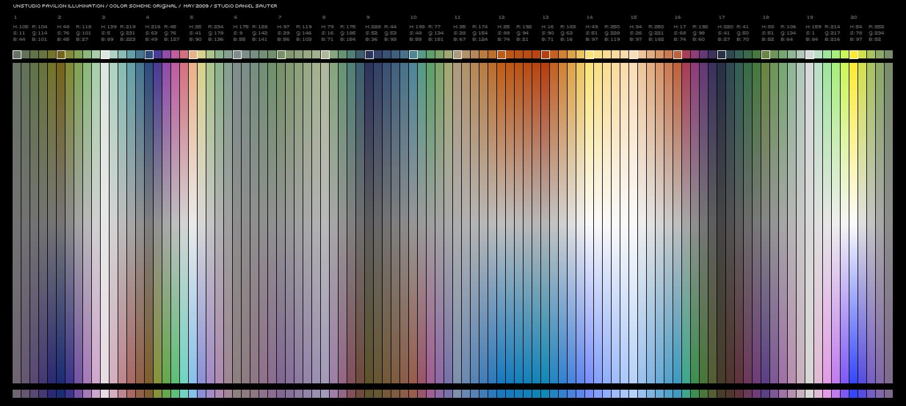Click the 'H:220' hue value
This screenshot has height=406, width=906.
click(725, 27)
